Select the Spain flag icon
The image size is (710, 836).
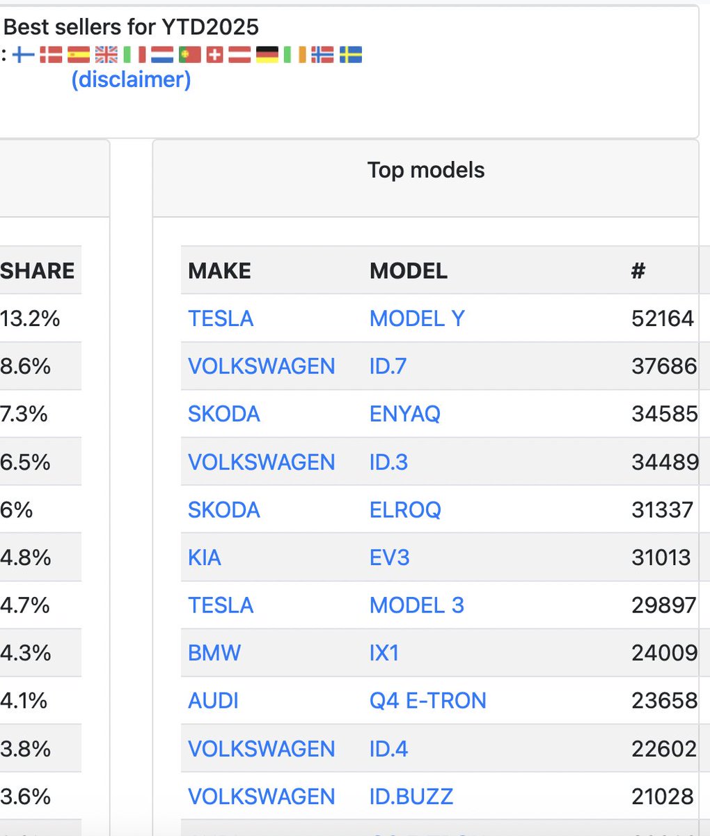click(79, 54)
